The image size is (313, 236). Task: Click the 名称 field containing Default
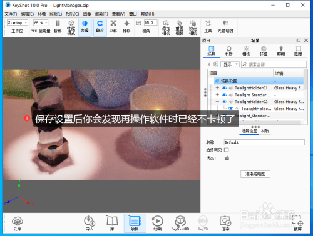click(264, 142)
